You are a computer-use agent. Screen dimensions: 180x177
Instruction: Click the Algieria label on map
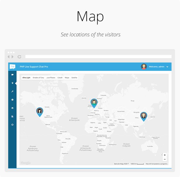[x=93, y=123]
